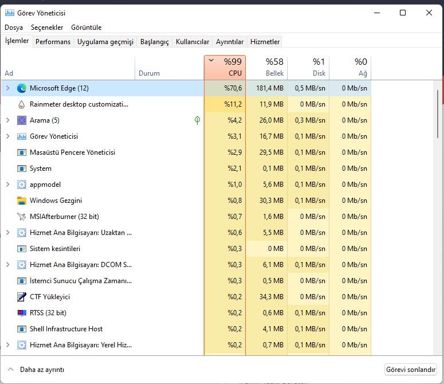Select the MSIAfterburner (32 bit) row name

pyautogui.click(x=64, y=217)
